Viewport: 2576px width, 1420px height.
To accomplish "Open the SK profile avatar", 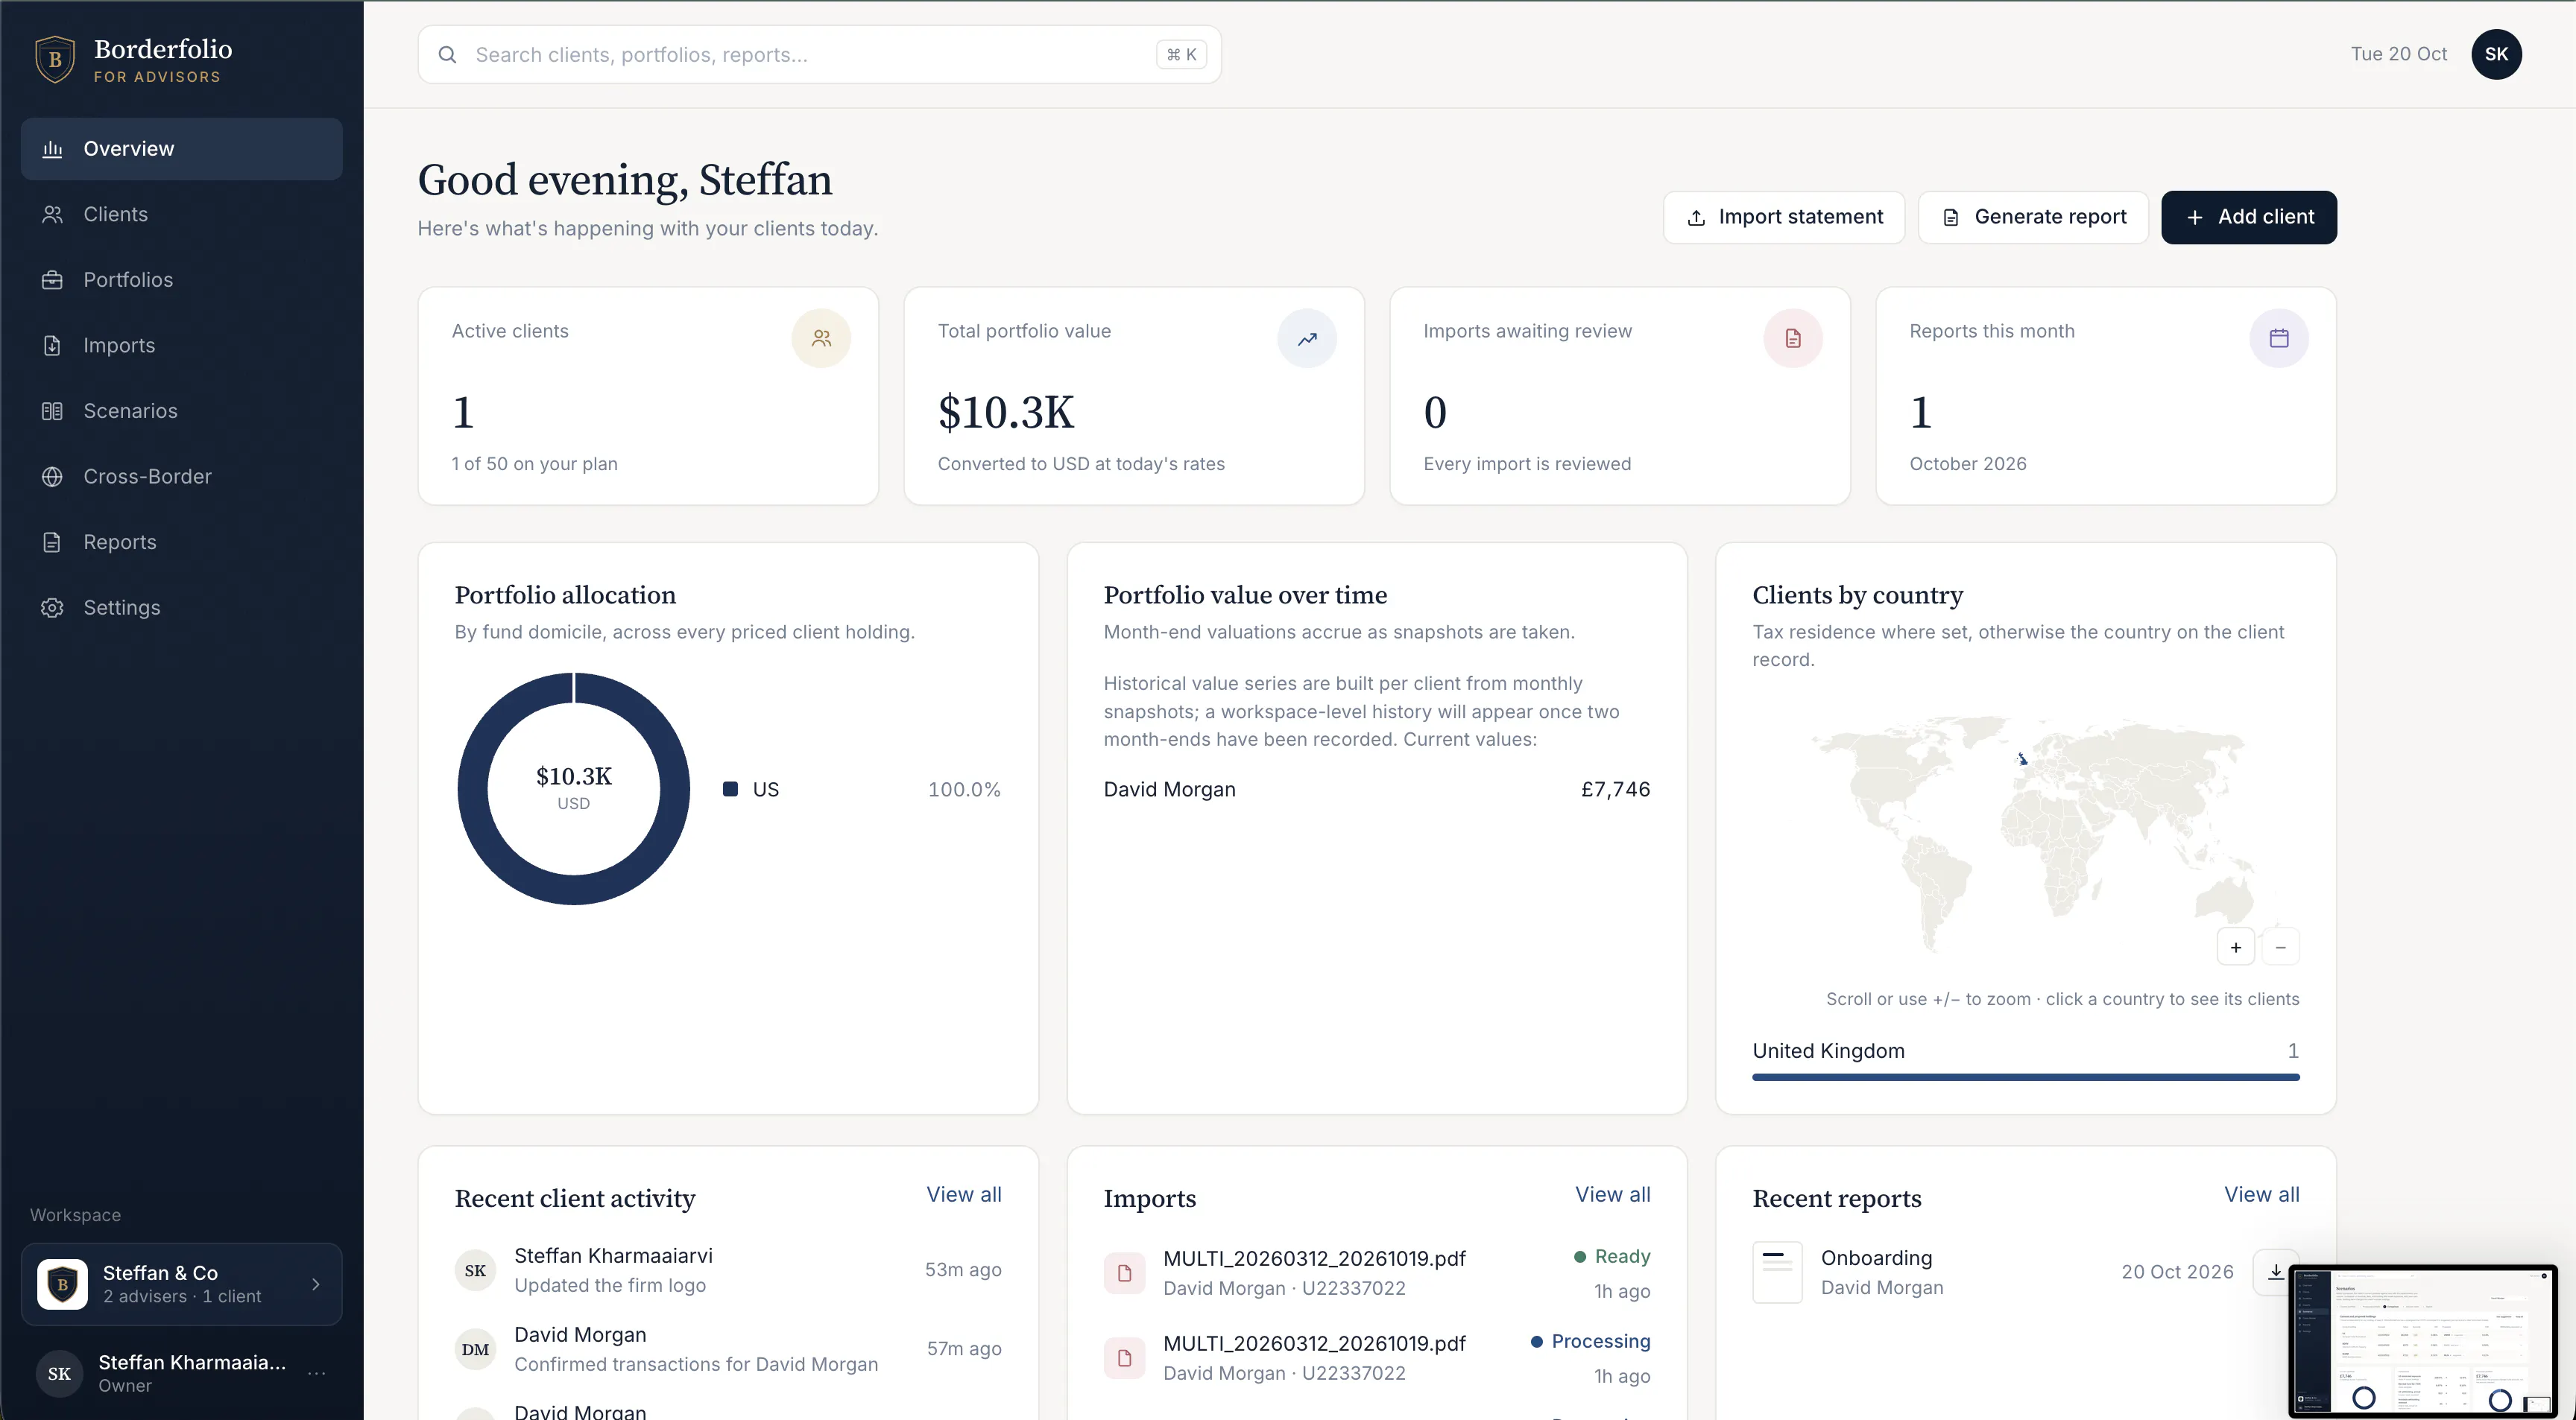I will (x=2496, y=54).
